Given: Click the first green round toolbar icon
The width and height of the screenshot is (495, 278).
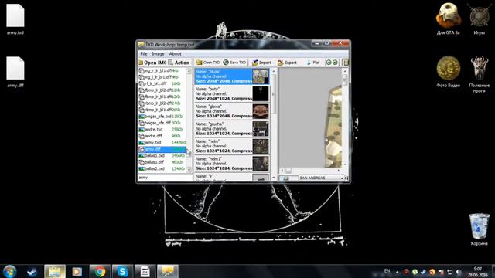Looking at the screenshot, I should click(x=329, y=63).
